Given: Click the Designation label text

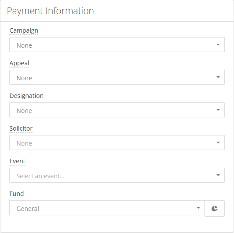Looking at the screenshot, I should 26,96.
